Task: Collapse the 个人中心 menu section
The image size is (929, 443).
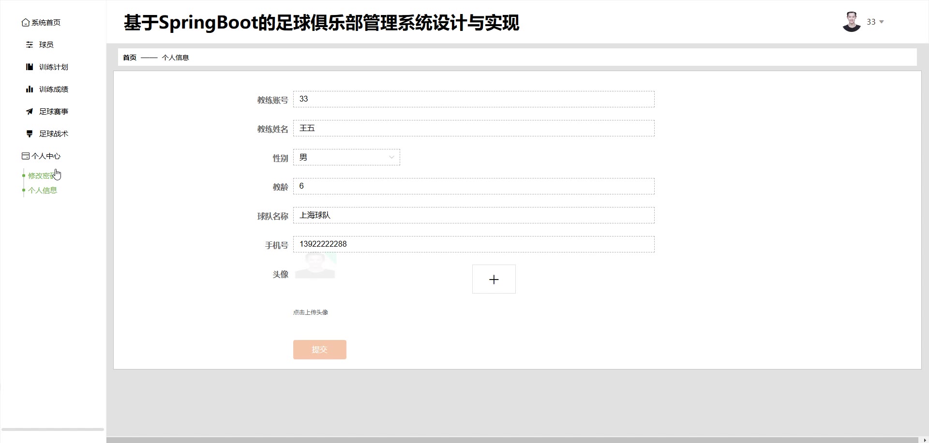Action: [x=46, y=156]
